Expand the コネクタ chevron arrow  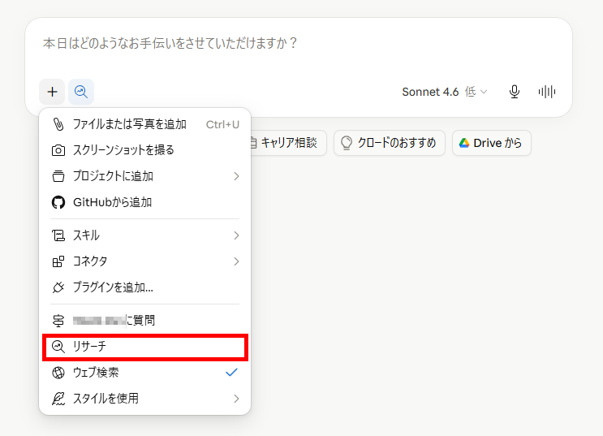point(236,261)
